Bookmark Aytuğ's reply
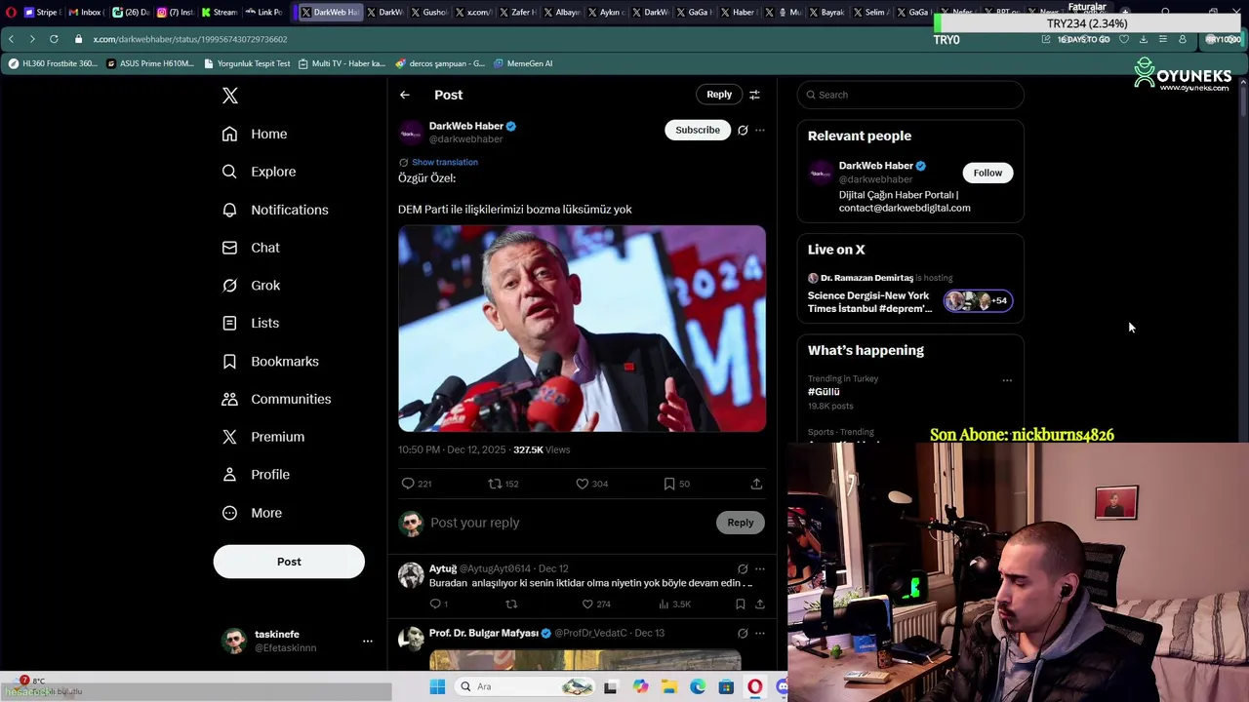The image size is (1249, 702). (x=741, y=604)
